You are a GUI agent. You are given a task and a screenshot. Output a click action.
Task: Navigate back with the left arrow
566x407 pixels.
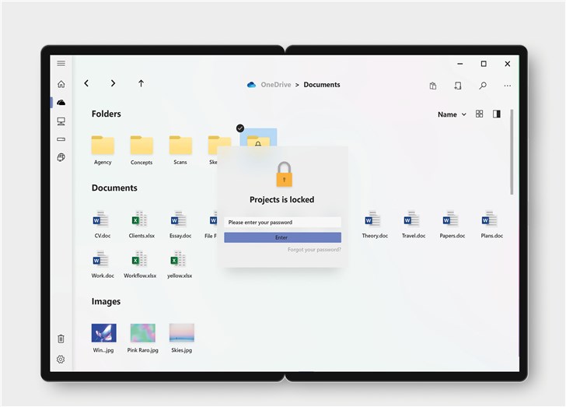(86, 83)
